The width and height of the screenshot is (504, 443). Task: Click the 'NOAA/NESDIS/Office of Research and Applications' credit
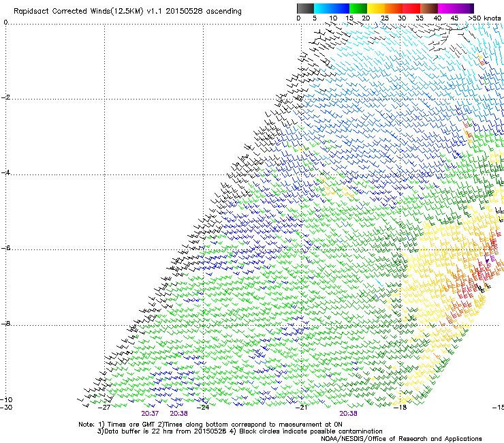click(401, 439)
